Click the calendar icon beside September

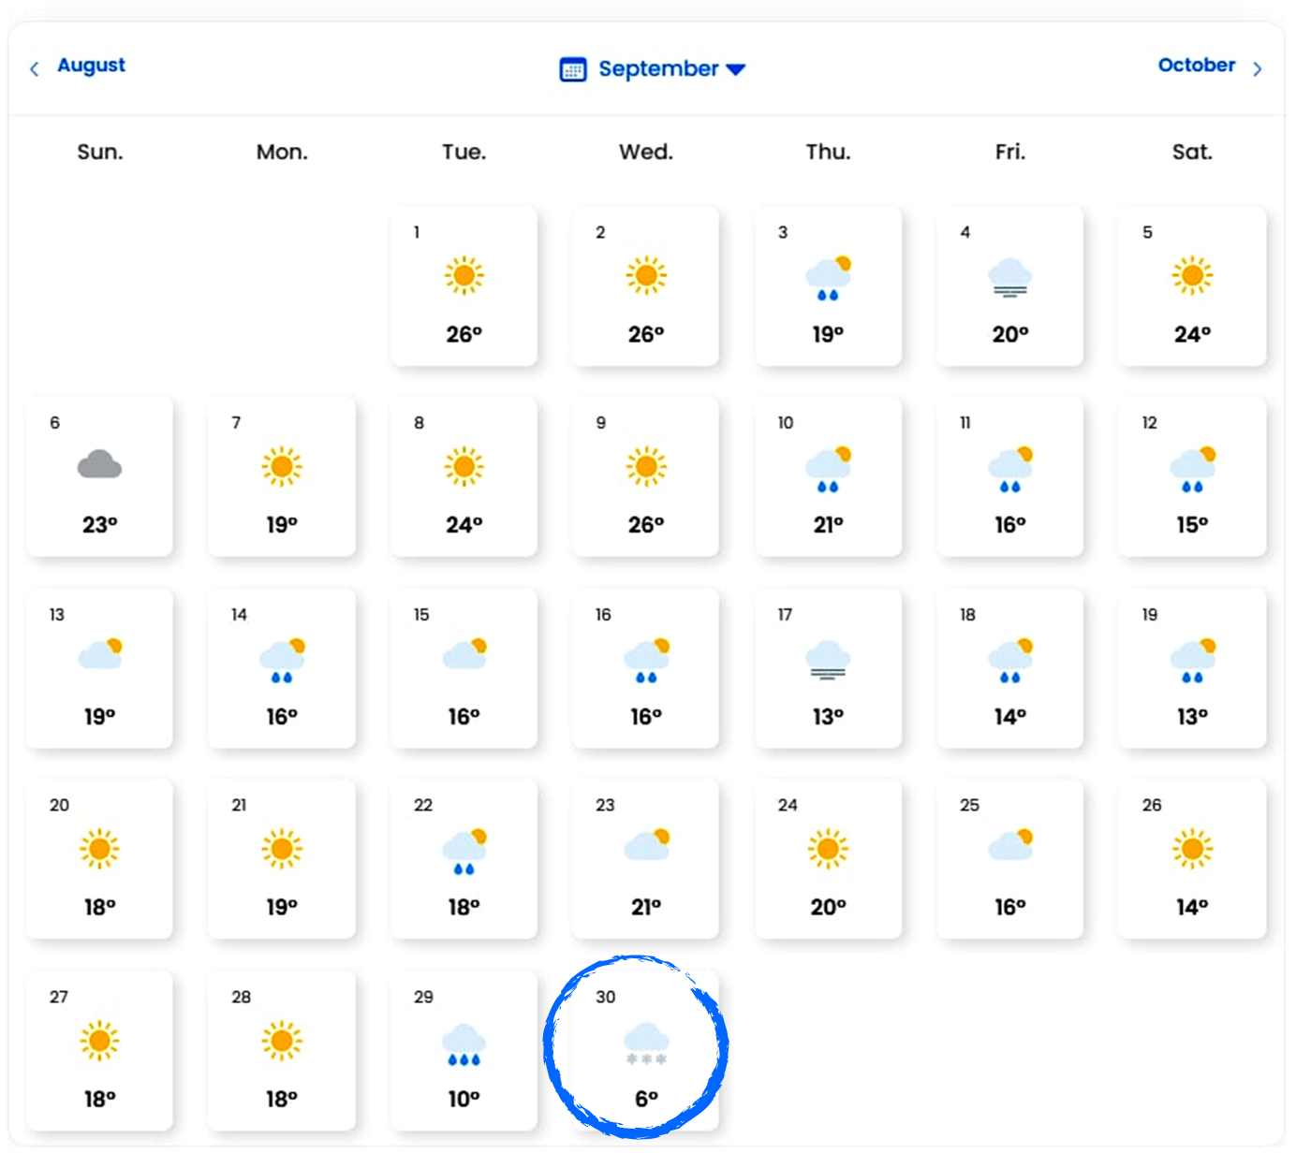coord(573,69)
